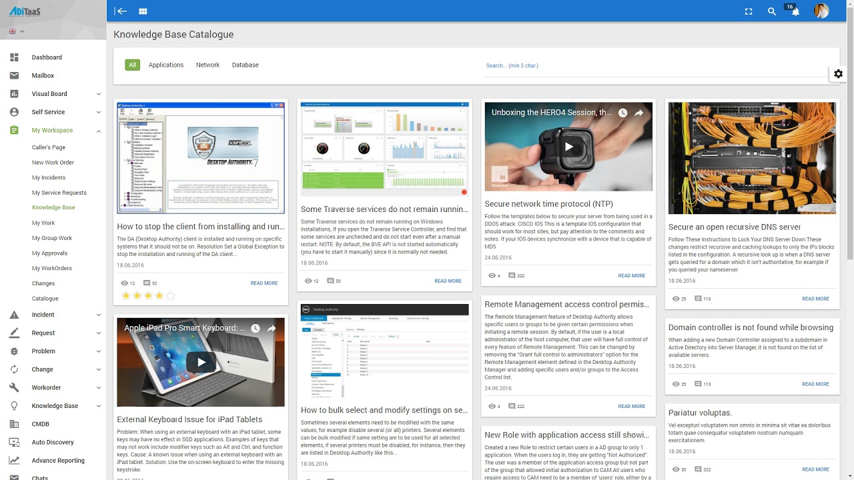
Task: Expand Problem menu chevron
Action: (x=99, y=351)
